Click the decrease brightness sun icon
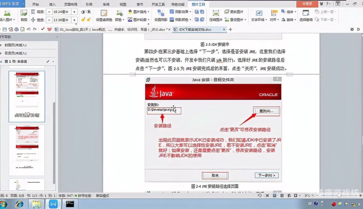 click(89, 20)
